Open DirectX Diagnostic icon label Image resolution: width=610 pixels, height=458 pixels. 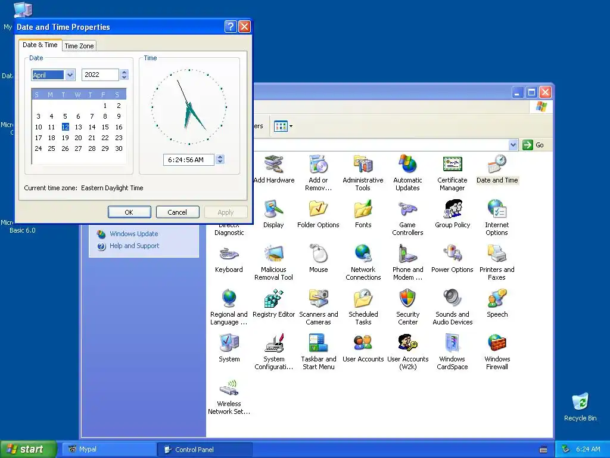[229, 230]
